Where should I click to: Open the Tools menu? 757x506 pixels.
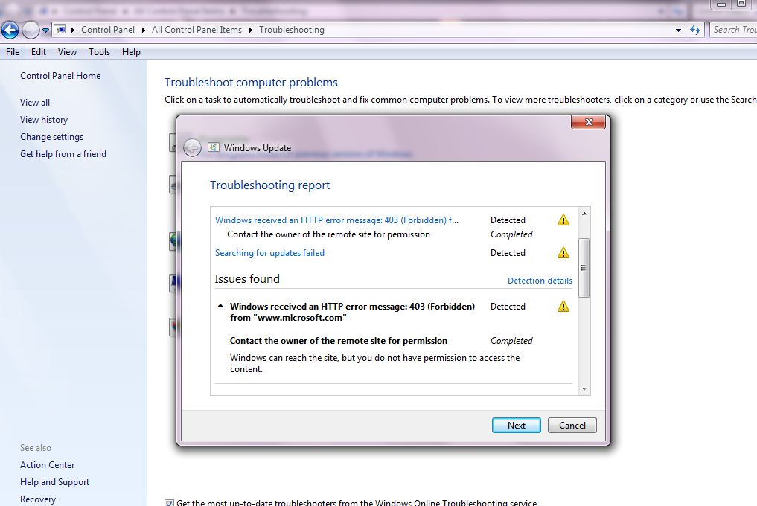(x=99, y=51)
